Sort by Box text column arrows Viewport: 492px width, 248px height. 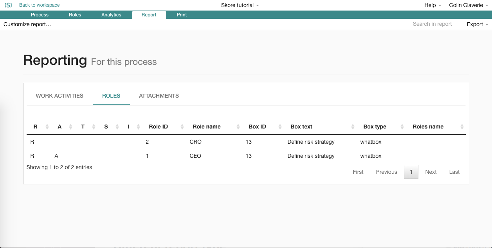[353, 127]
